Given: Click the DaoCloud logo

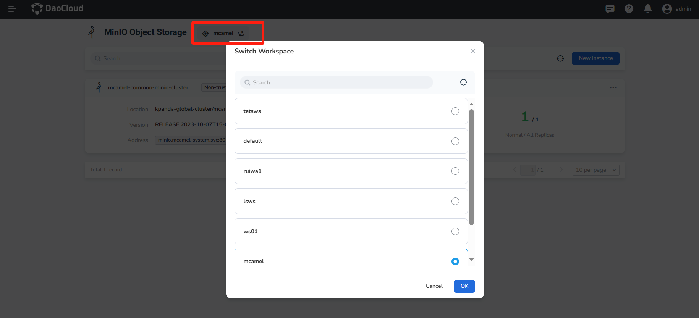Looking at the screenshot, I should pos(57,8).
